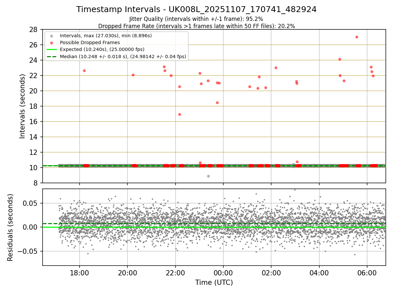Select the 20:00 x-axis tick label
The width and height of the screenshot is (393, 294).
tap(127, 273)
